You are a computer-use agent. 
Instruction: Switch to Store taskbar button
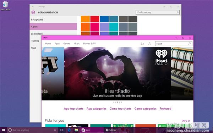point(92,130)
